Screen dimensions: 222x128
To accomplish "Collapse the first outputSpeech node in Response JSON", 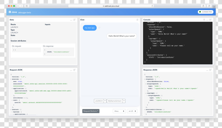I will coord(146,84).
